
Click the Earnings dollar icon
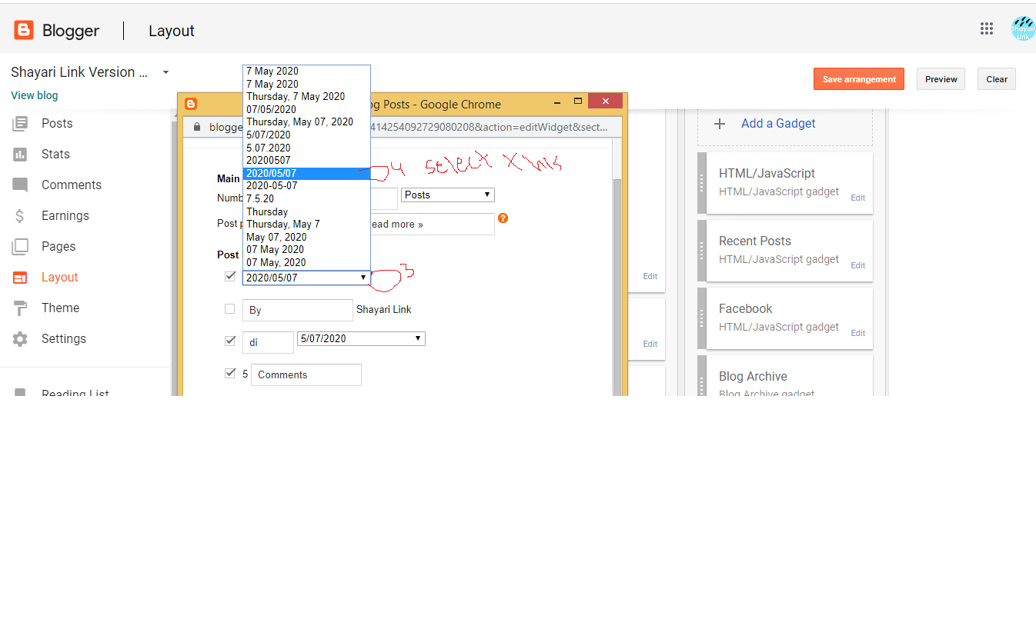pos(20,216)
